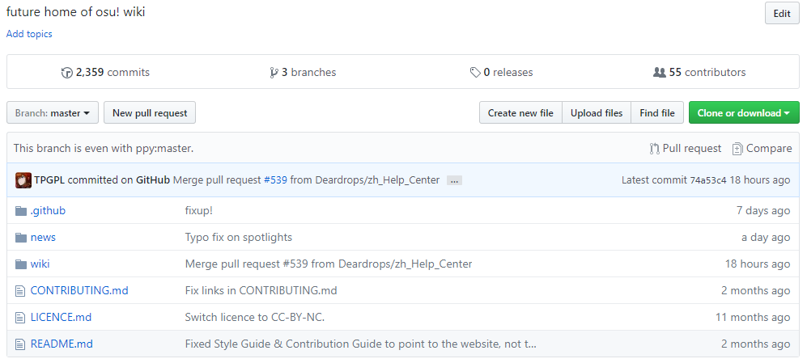807x363 pixels.
Task: Open LICENCE.md file
Action: click(x=61, y=318)
